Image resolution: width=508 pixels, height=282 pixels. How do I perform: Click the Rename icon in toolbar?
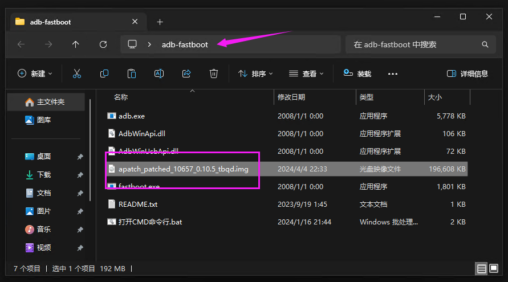pyautogui.click(x=159, y=73)
